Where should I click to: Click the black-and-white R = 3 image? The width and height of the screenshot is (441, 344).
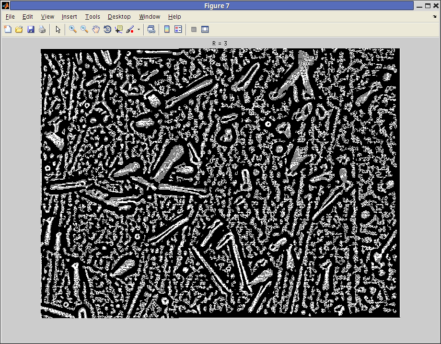pyautogui.click(x=220, y=183)
